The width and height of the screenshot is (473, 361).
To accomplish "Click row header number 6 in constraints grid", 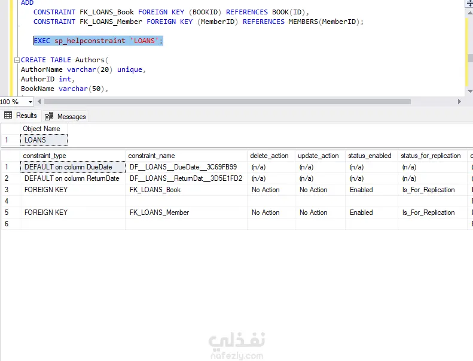I will pos(11,224).
